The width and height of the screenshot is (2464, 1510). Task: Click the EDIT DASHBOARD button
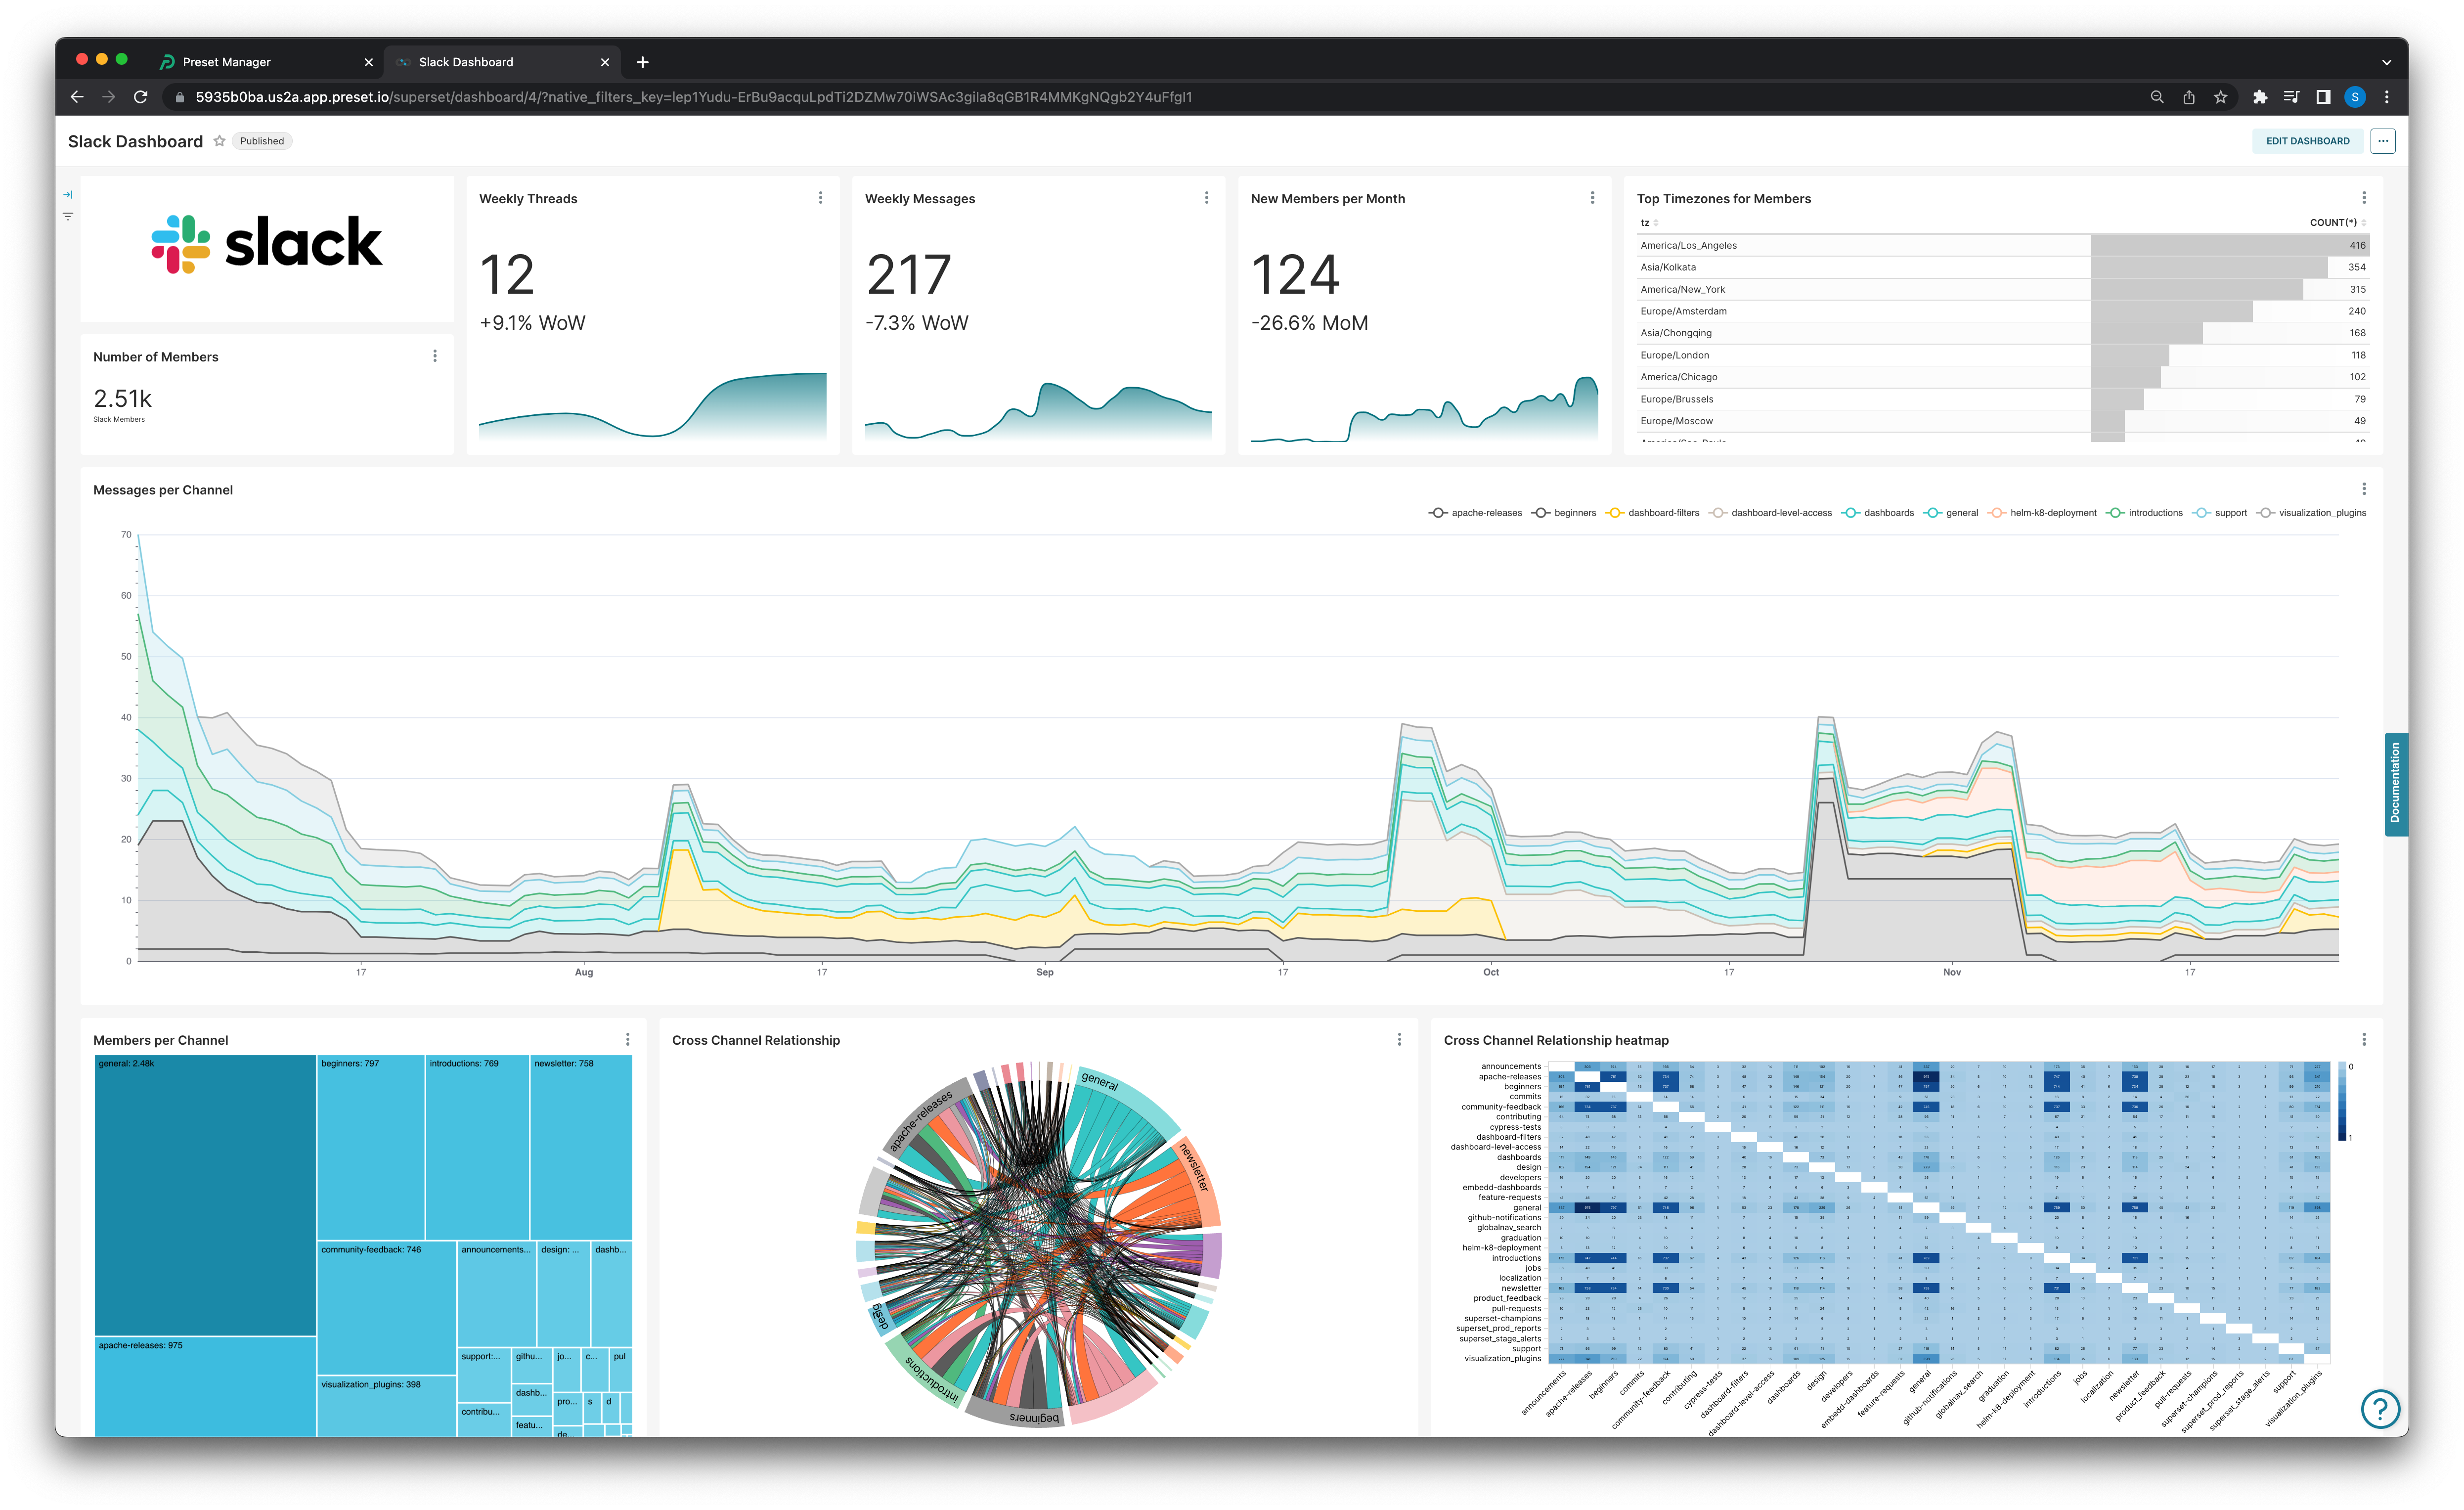coord(2307,141)
